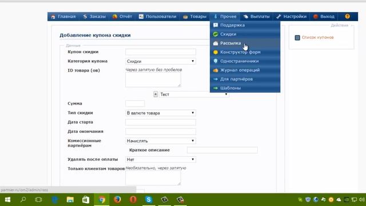
Task: Open the Настройки menu item
Action: click(x=291, y=17)
